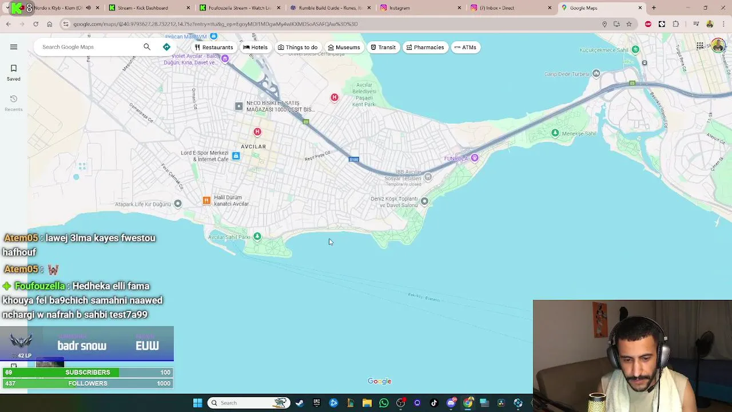Screen dimensions: 732x412
Task: Open TikTok from the taskbar
Action: click(x=434, y=403)
